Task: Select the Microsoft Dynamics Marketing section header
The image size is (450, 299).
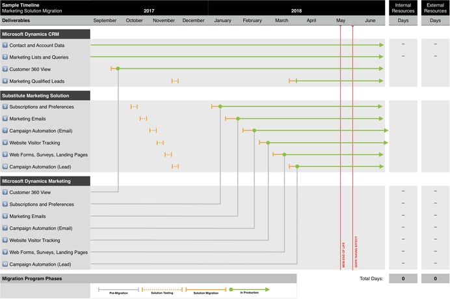Action: pyautogui.click(x=45, y=181)
